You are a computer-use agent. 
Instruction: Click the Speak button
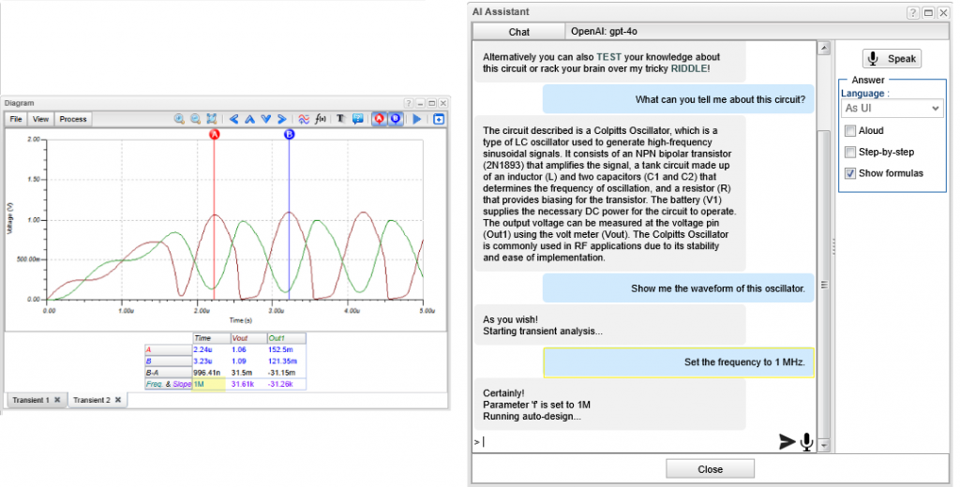pyautogui.click(x=892, y=59)
